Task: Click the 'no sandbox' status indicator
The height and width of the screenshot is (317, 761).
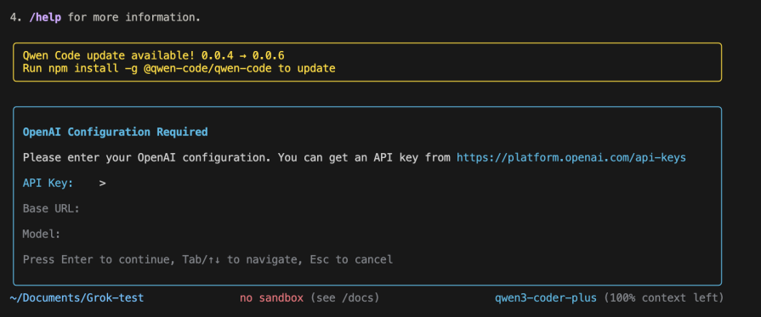Action: tap(271, 297)
